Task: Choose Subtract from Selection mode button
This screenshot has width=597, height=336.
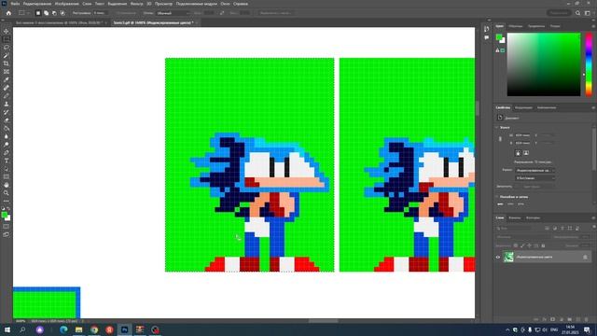Action: (x=54, y=13)
